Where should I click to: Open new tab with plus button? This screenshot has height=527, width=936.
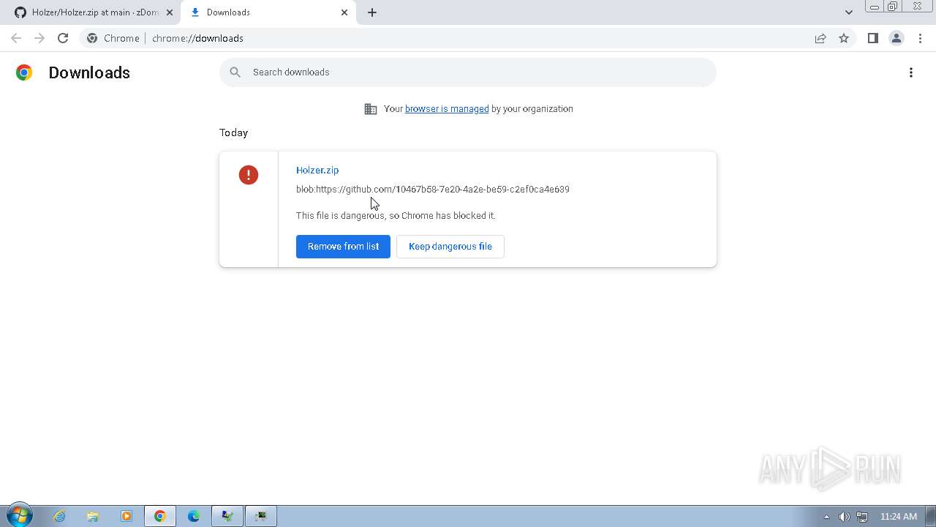372,12
